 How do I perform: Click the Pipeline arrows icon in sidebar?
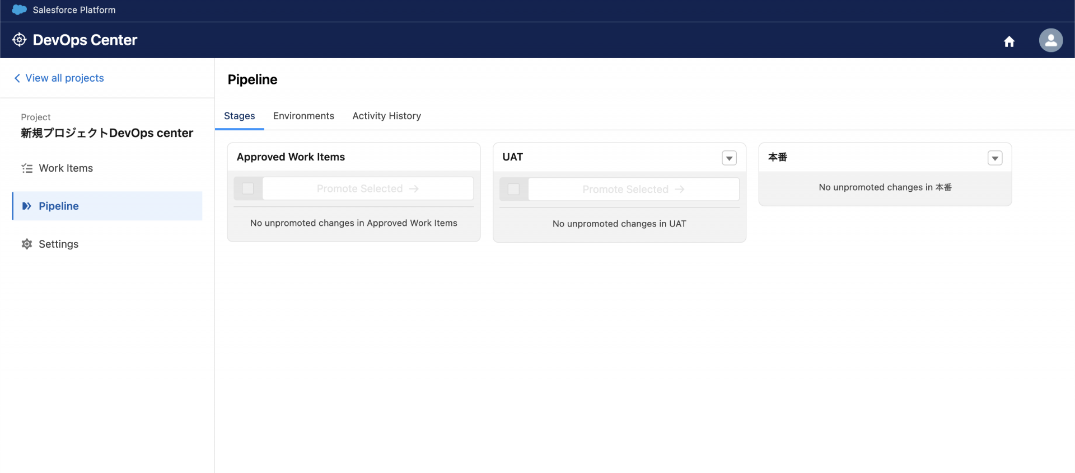click(26, 206)
